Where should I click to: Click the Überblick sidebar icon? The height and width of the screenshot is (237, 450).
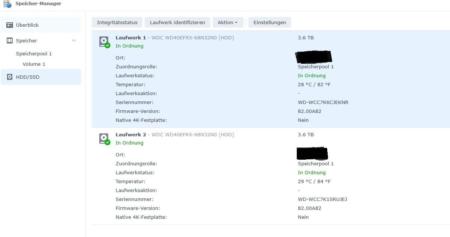click(10, 25)
